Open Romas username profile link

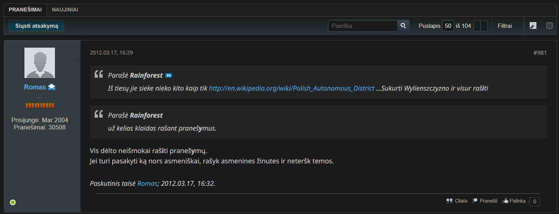coord(35,87)
